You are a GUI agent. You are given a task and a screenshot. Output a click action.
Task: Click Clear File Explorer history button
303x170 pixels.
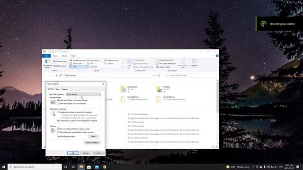point(93,136)
